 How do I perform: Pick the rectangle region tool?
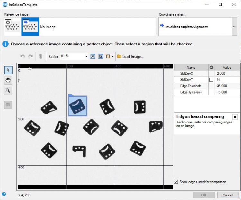pos(8,105)
